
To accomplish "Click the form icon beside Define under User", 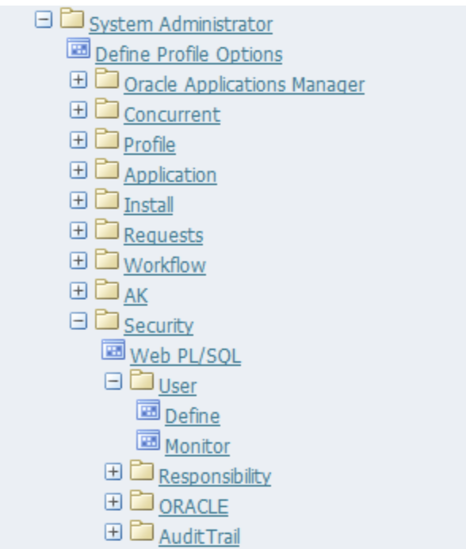I will [x=148, y=409].
